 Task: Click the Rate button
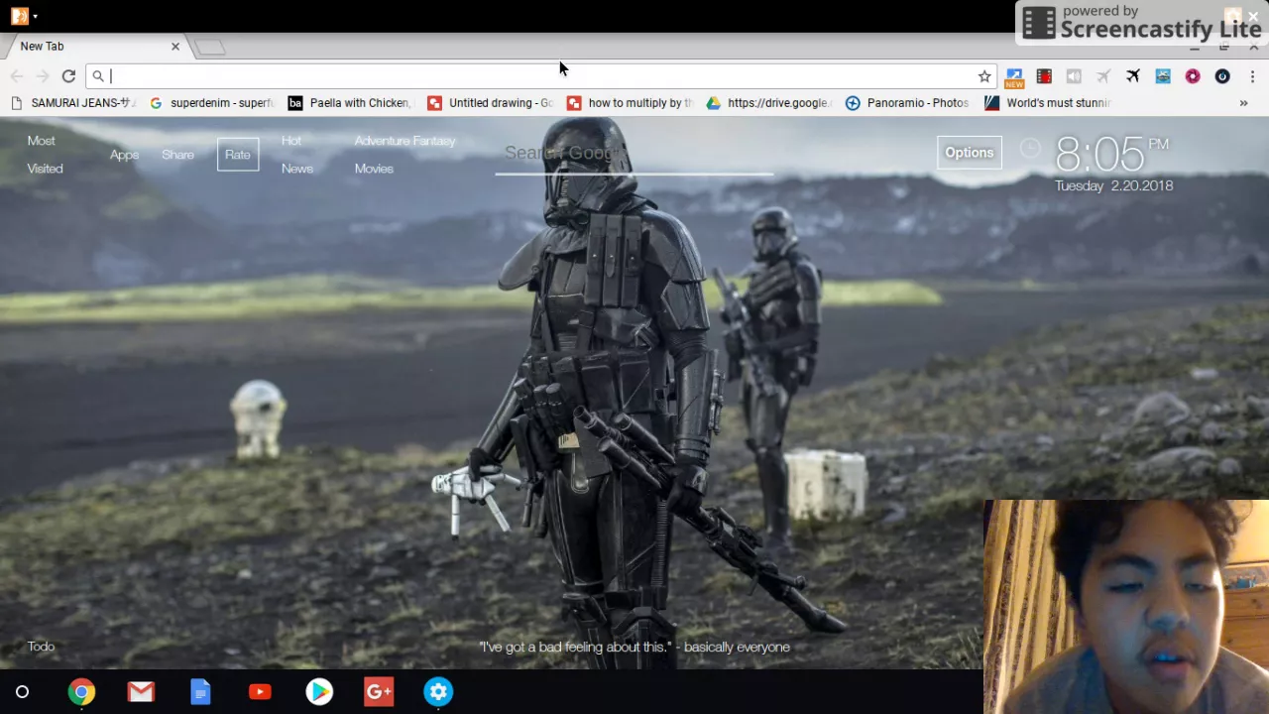point(238,155)
